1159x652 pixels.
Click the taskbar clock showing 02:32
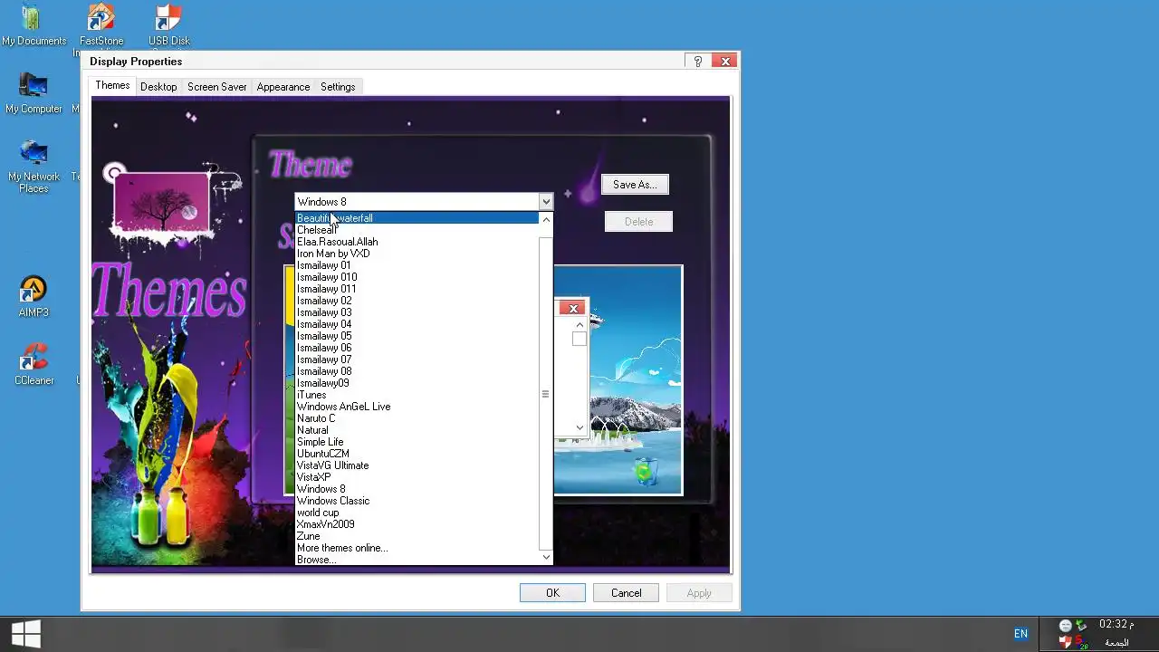[1116, 624]
